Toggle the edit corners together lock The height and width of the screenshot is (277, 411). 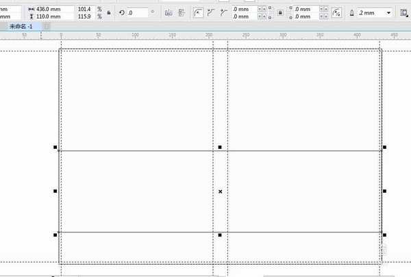tap(279, 12)
